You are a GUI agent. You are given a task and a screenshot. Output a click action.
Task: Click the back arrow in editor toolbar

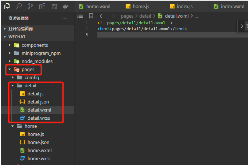tap(102, 16)
